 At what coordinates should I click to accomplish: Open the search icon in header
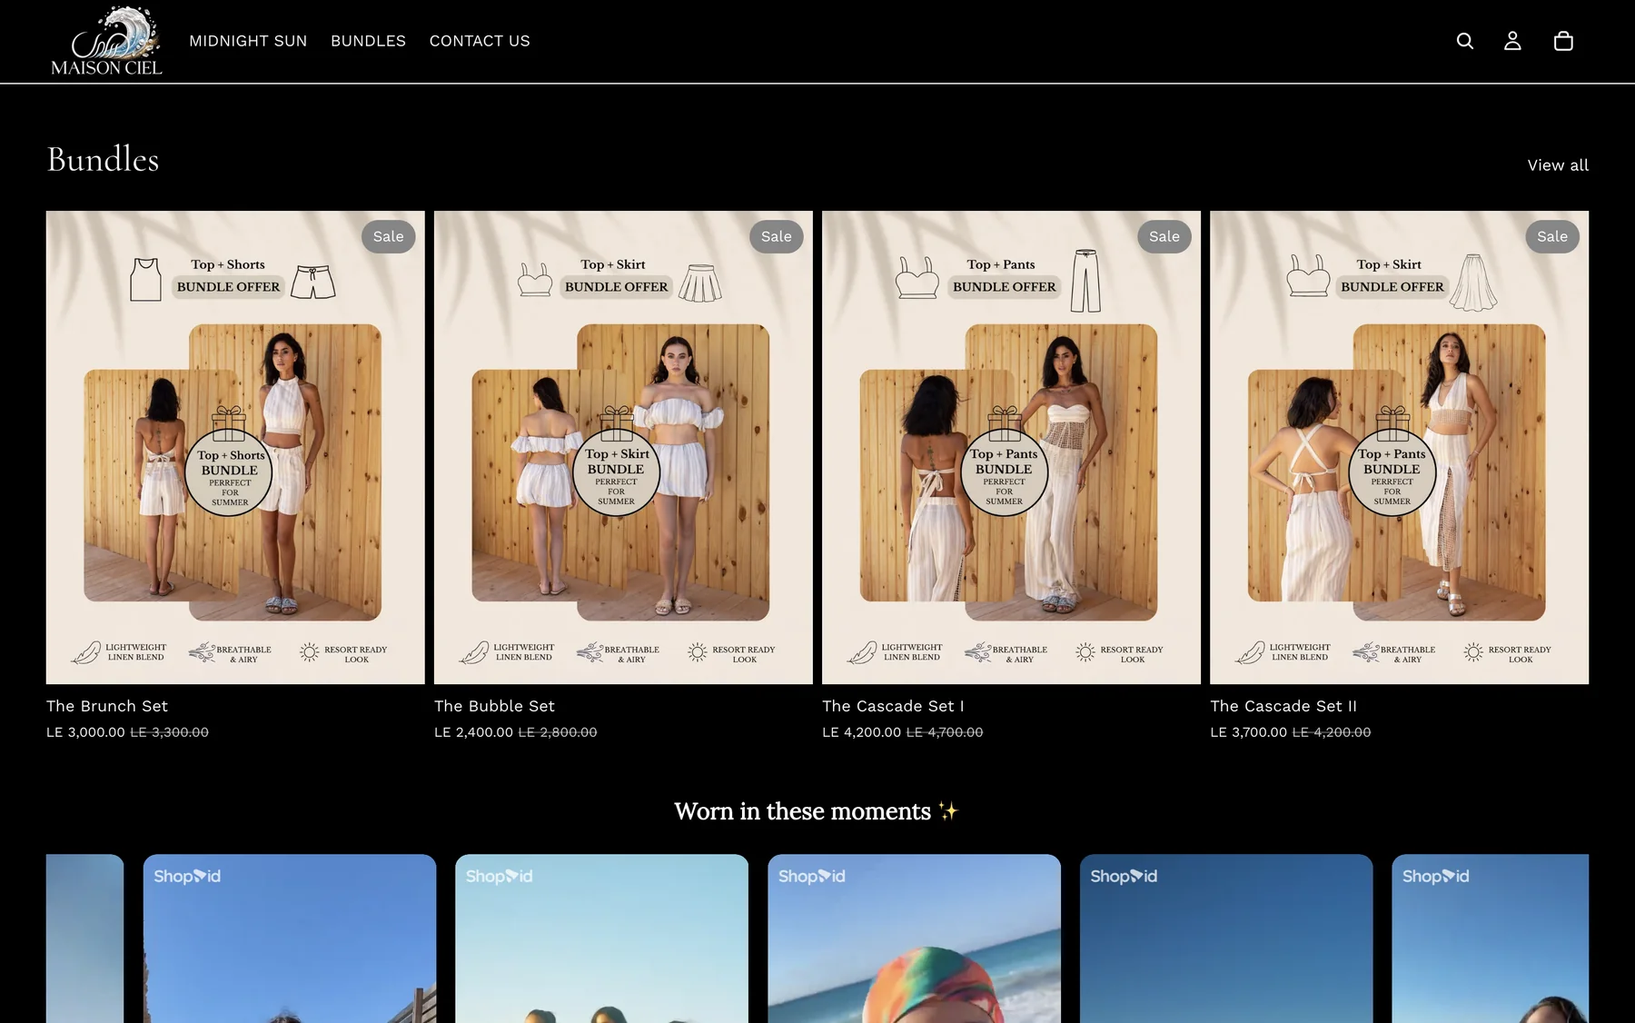[x=1464, y=41]
